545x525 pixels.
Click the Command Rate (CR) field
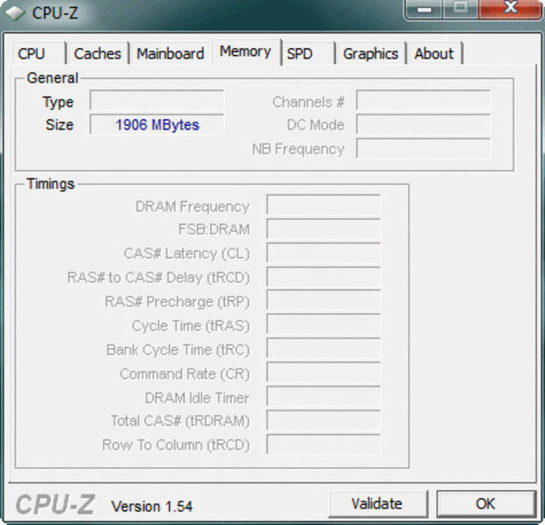point(323,374)
